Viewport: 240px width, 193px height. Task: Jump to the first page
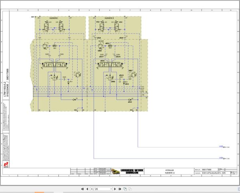(82, 189)
